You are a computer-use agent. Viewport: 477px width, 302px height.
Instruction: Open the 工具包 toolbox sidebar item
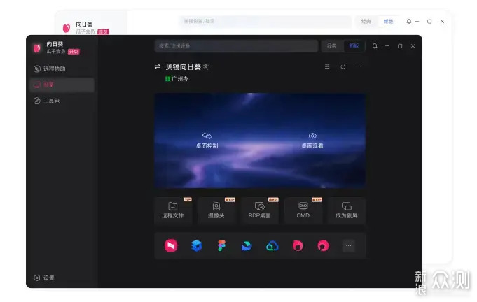pos(62,101)
